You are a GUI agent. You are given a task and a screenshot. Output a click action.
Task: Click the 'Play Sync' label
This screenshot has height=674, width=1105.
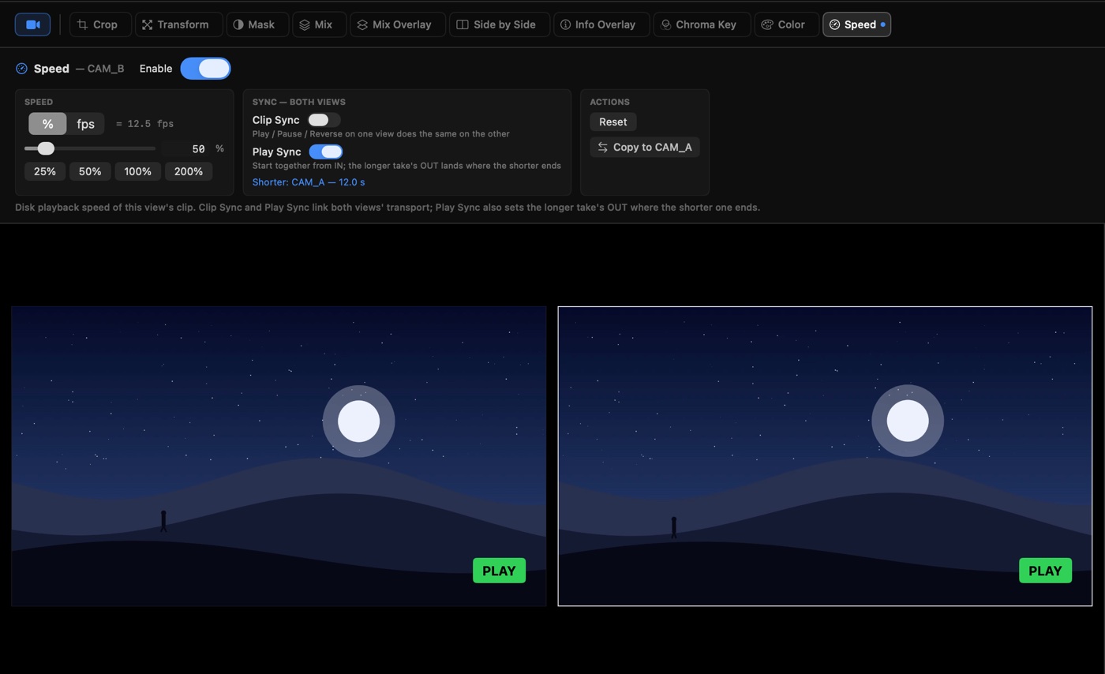pos(276,152)
